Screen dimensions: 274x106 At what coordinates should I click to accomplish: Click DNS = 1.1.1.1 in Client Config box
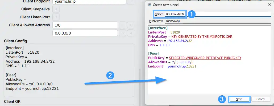pyautogui.click(x=18, y=66)
